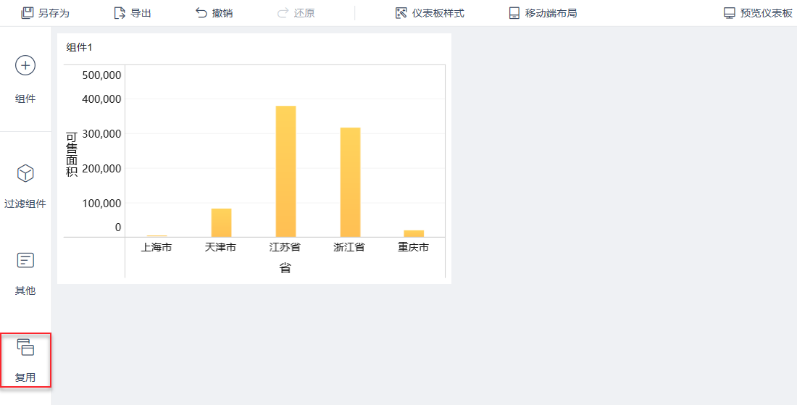Click the 预览仪表板 preview monitor icon
797x405 pixels.
point(730,13)
